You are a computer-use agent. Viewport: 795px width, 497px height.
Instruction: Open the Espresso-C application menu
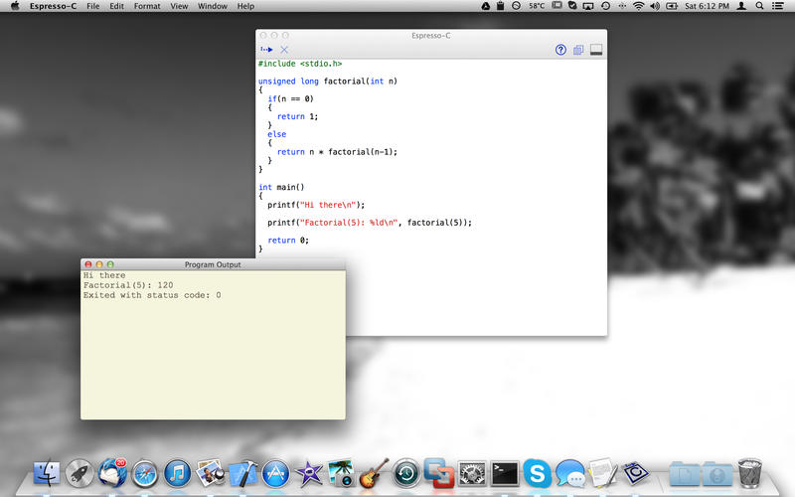tap(54, 6)
